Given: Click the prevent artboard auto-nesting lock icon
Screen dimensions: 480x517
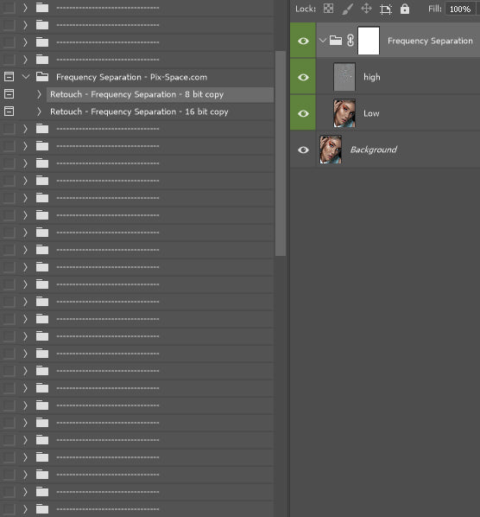Looking at the screenshot, I should click(x=386, y=9).
